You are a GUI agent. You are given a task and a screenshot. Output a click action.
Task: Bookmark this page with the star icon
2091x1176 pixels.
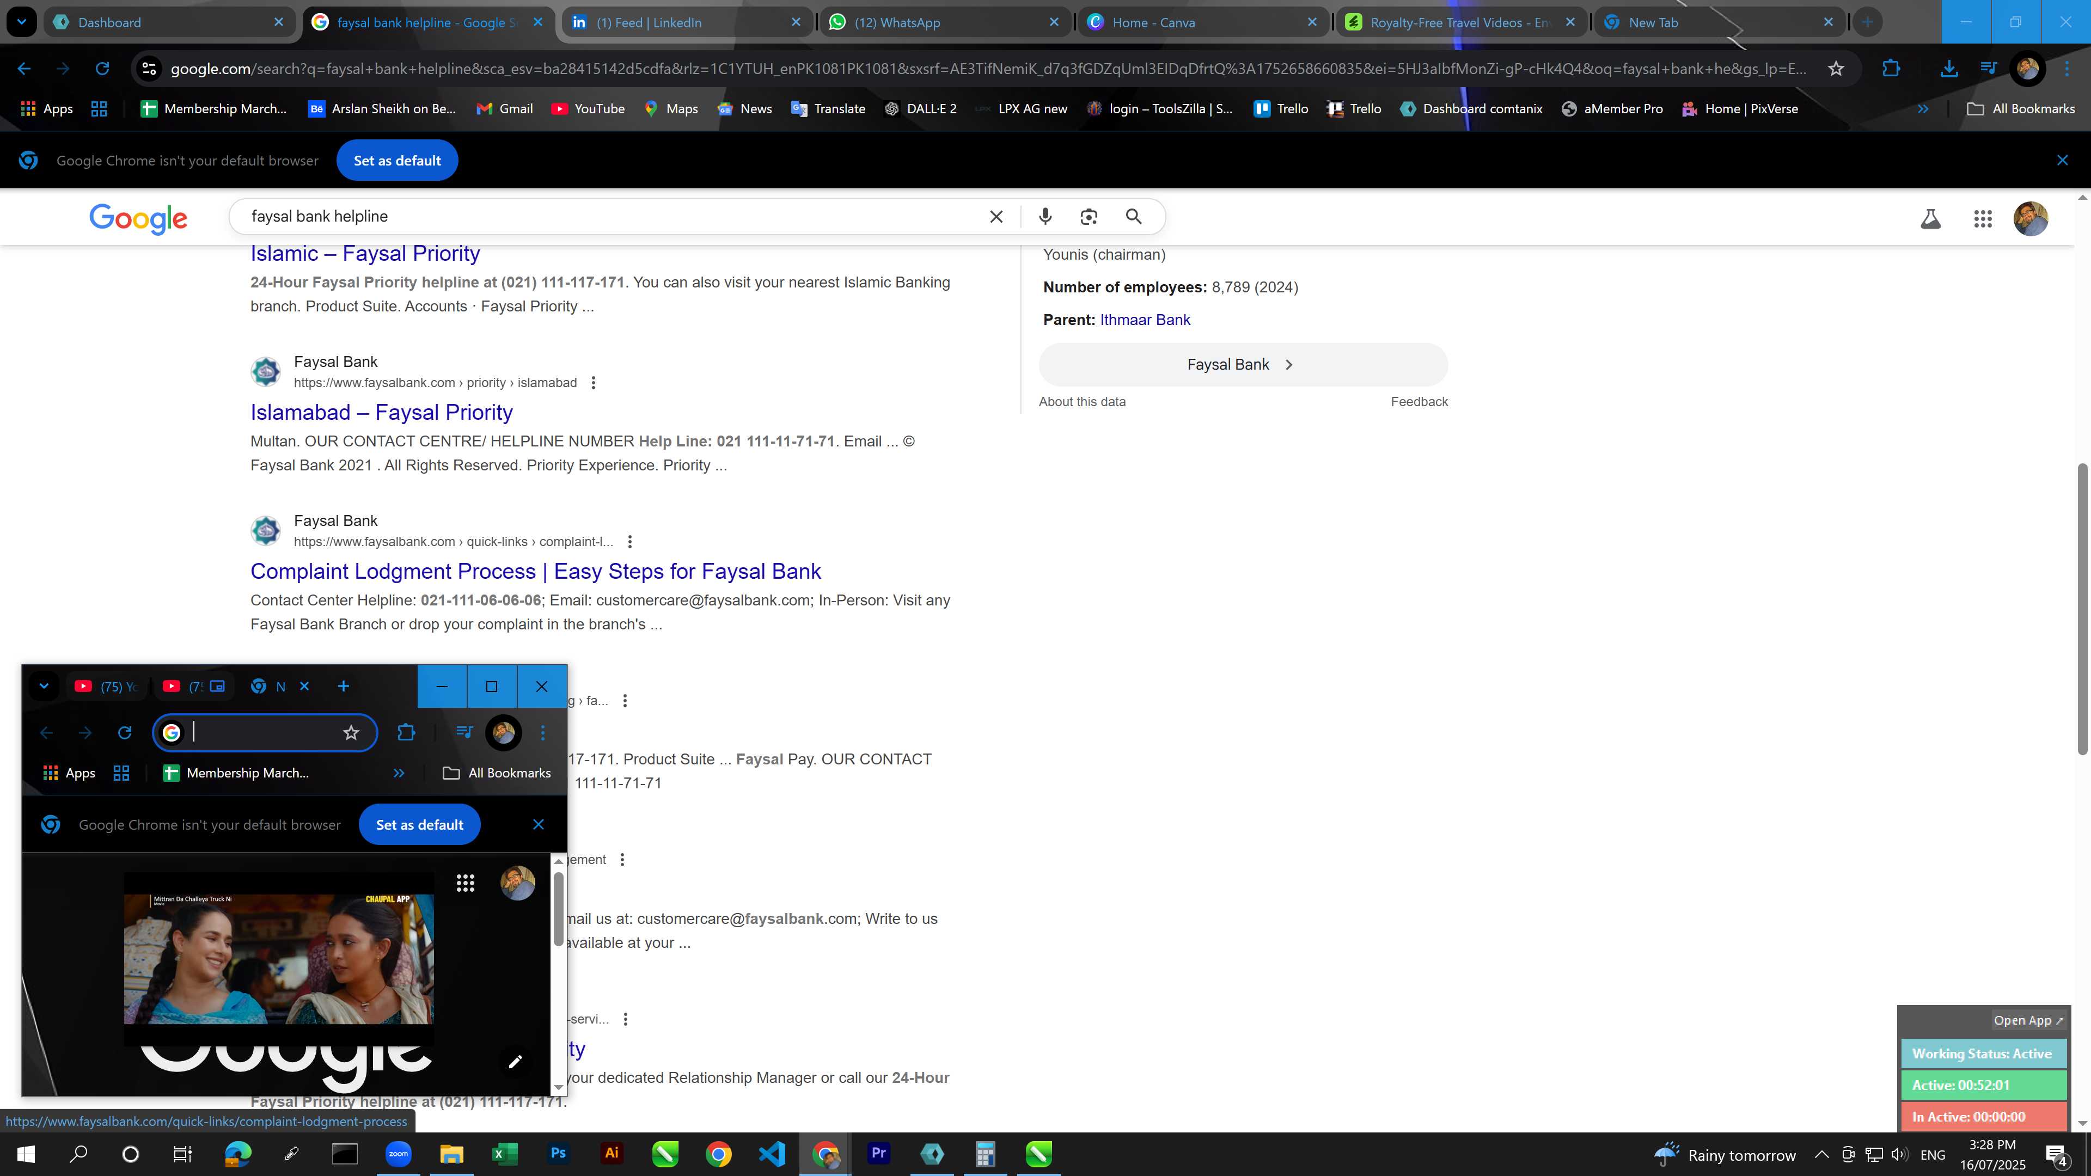pyautogui.click(x=1836, y=69)
